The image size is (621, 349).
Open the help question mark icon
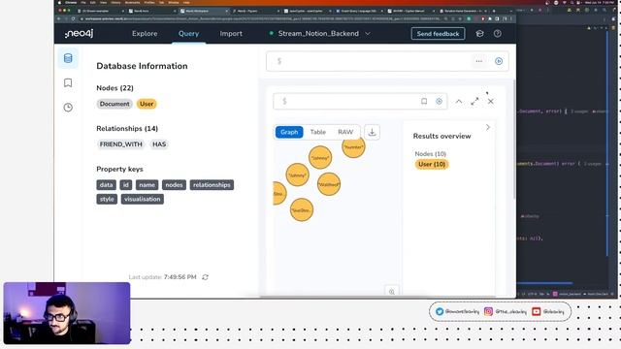click(498, 34)
